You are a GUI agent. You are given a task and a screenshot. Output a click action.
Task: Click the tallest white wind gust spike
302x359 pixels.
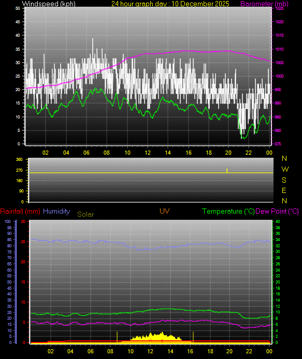click(x=93, y=49)
